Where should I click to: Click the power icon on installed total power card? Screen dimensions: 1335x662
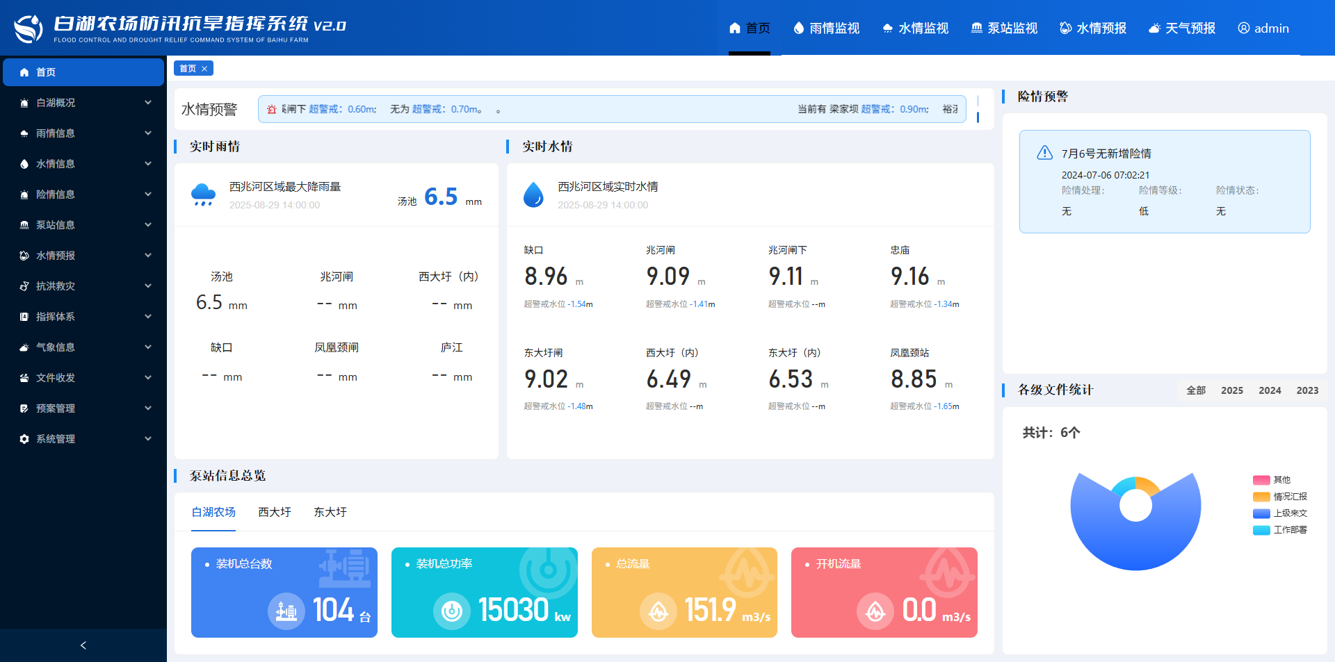coord(451,611)
